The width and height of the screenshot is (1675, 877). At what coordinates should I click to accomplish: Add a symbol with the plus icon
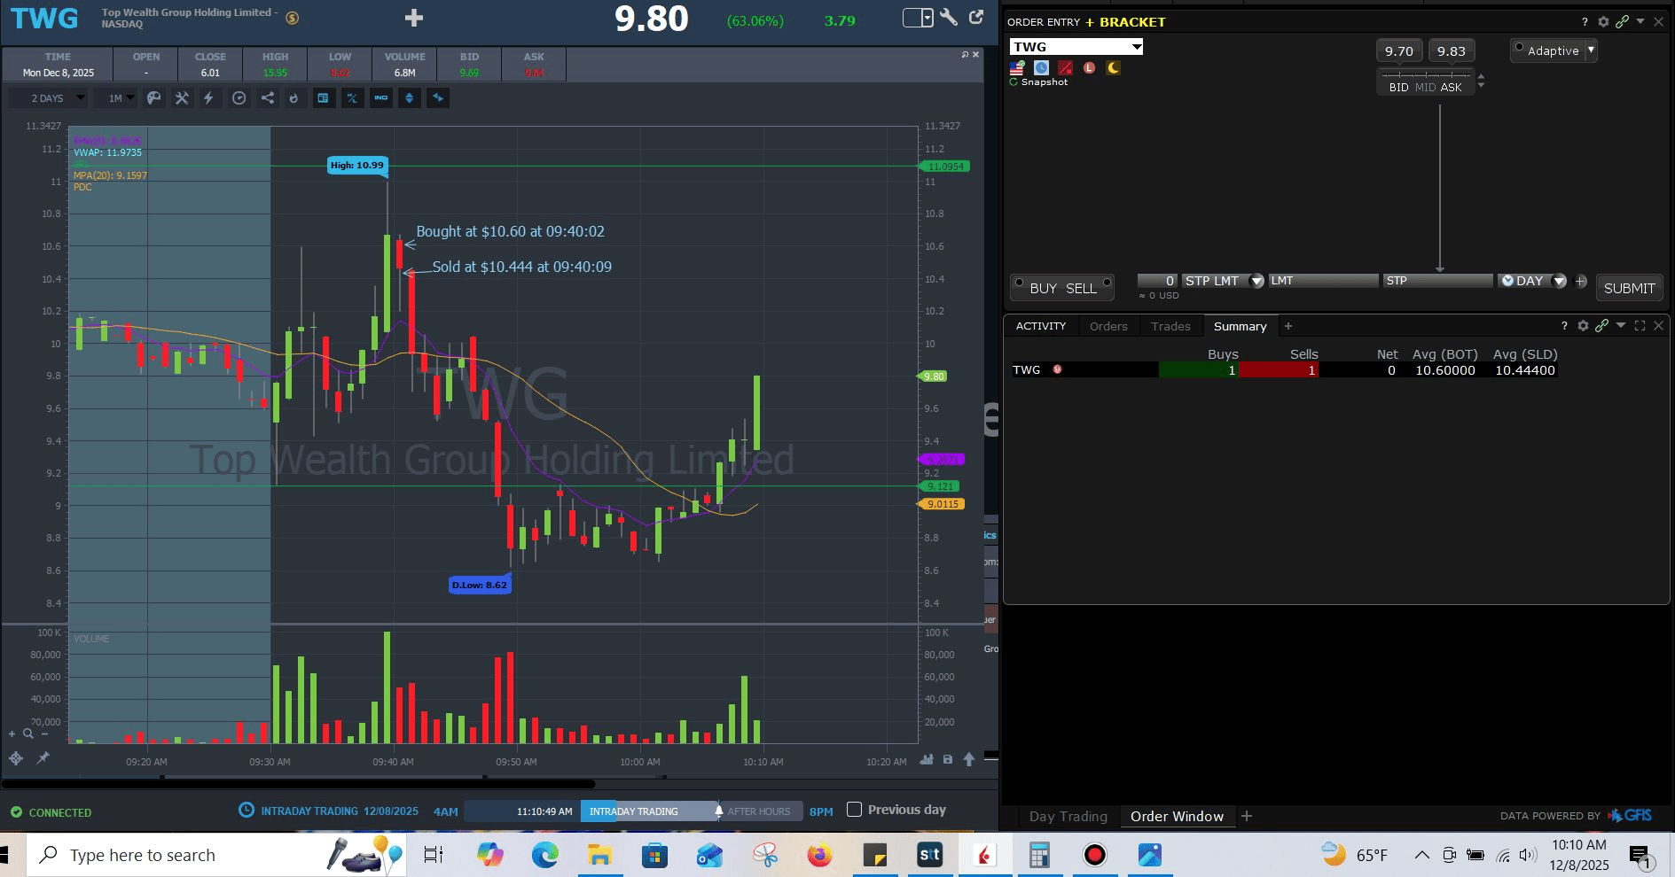[414, 18]
